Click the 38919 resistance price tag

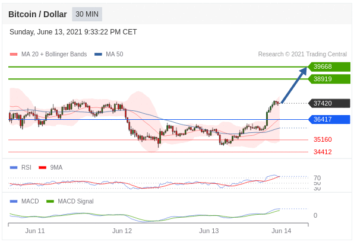(329, 79)
